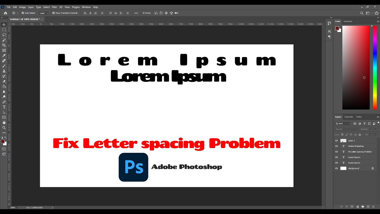Open the Layers panel options menu
The image size is (380, 214).
pyautogui.click(x=378, y=117)
